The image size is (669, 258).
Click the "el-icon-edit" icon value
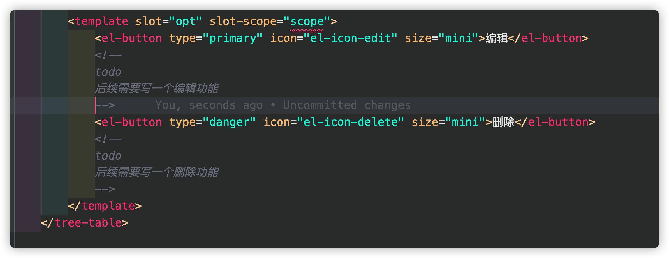coord(351,38)
